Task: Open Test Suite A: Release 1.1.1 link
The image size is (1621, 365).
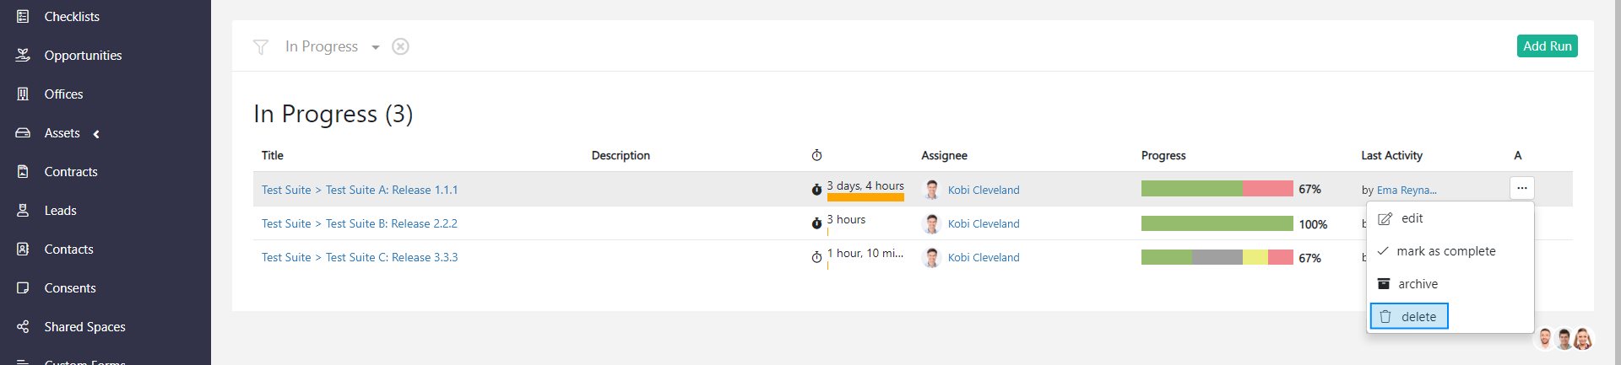Action: 392,191
